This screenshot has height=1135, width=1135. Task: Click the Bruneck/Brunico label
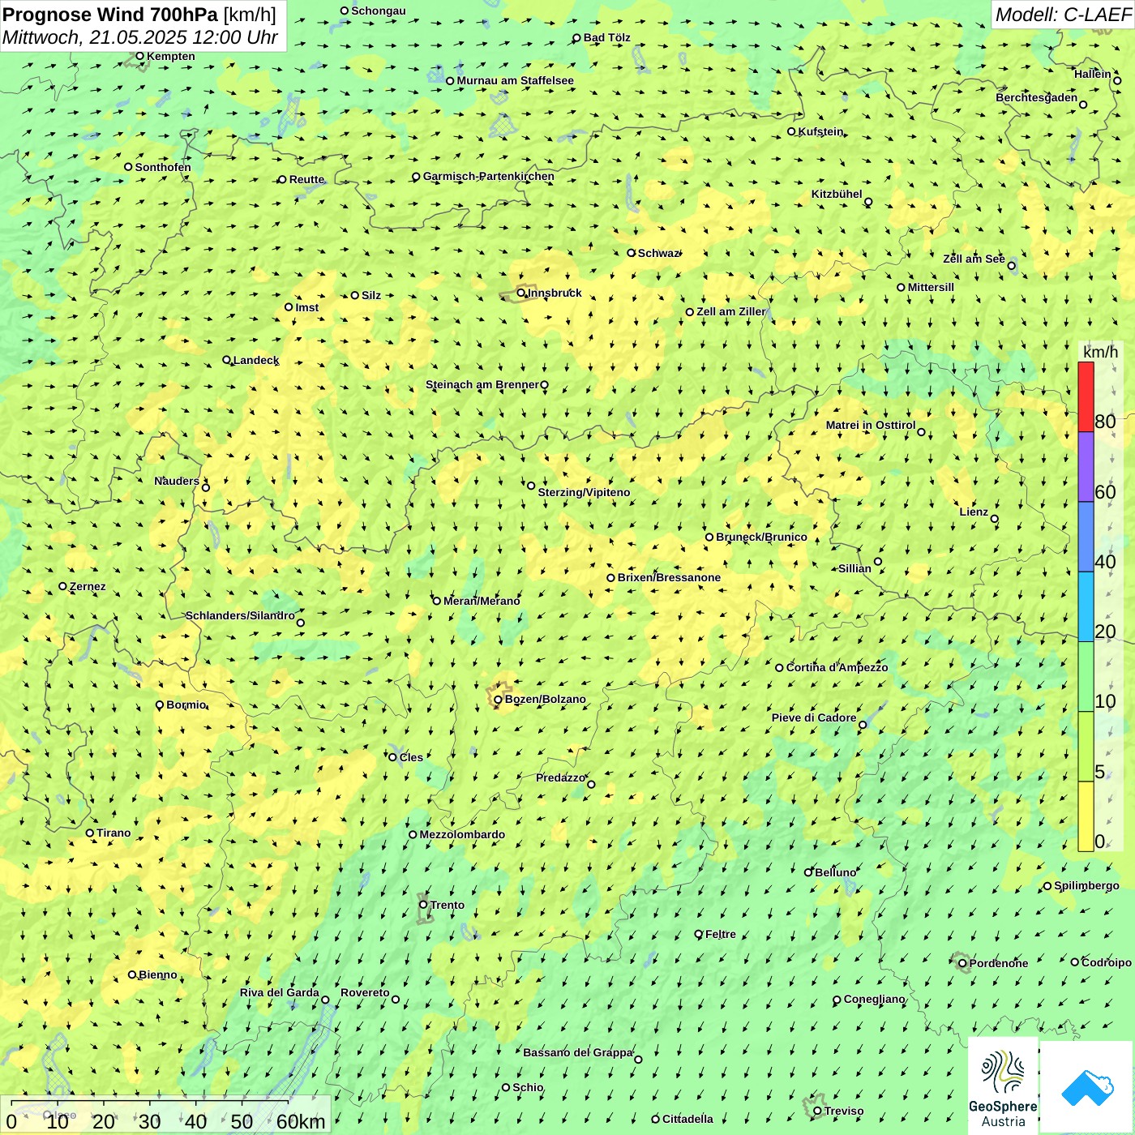(761, 537)
